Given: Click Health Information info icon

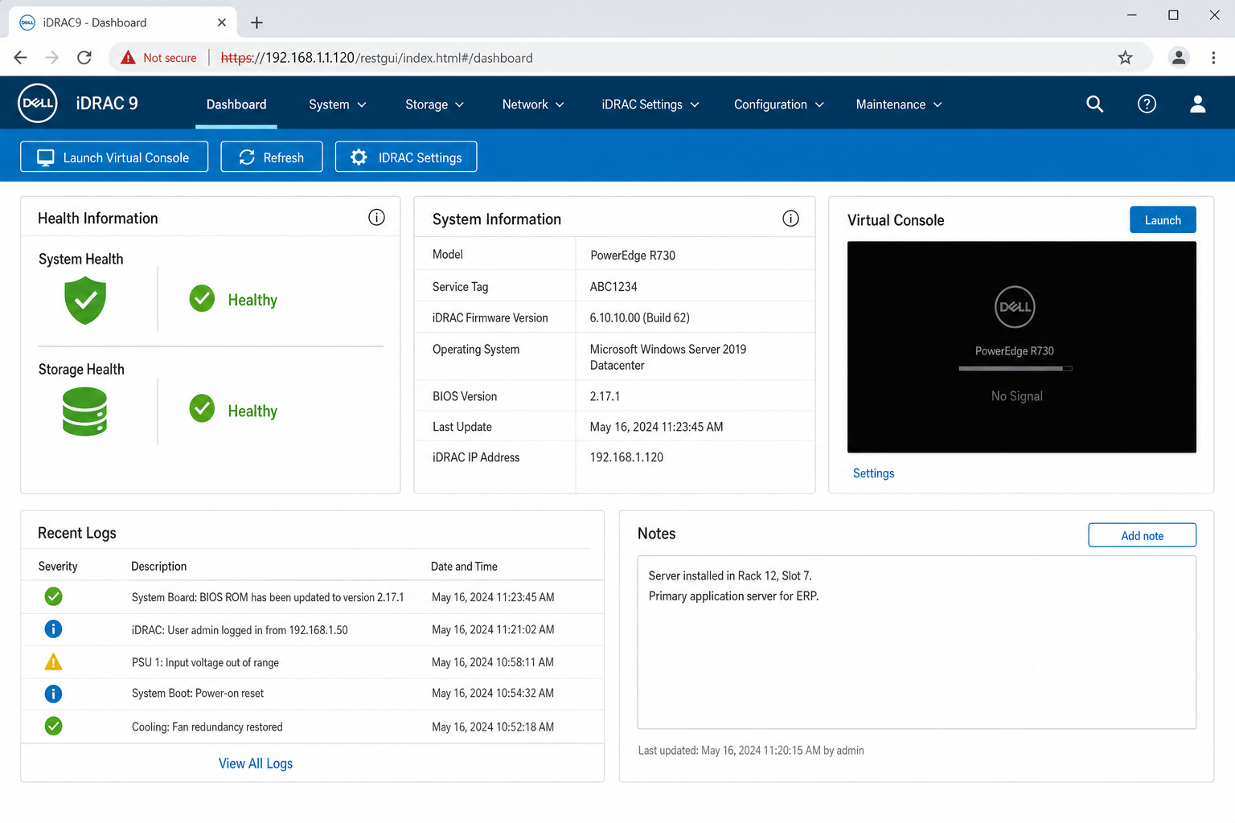Looking at the screenshot, I should tap(376, 218).
